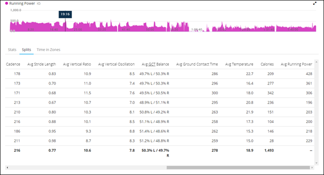This screenshot has width=324, height=175.
Task: Select temperature value 15.0
Action: tap(250, 141)
